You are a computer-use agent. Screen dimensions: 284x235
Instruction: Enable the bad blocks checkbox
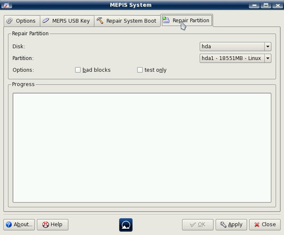pos(78,70)
